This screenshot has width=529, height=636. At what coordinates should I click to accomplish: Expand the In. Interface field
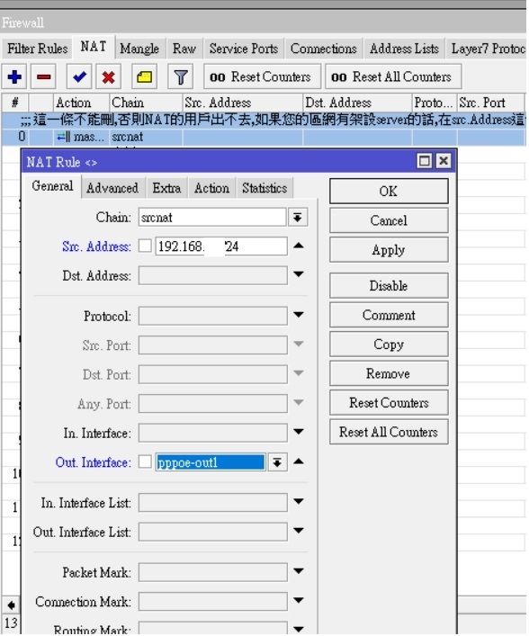coord(299,432)
